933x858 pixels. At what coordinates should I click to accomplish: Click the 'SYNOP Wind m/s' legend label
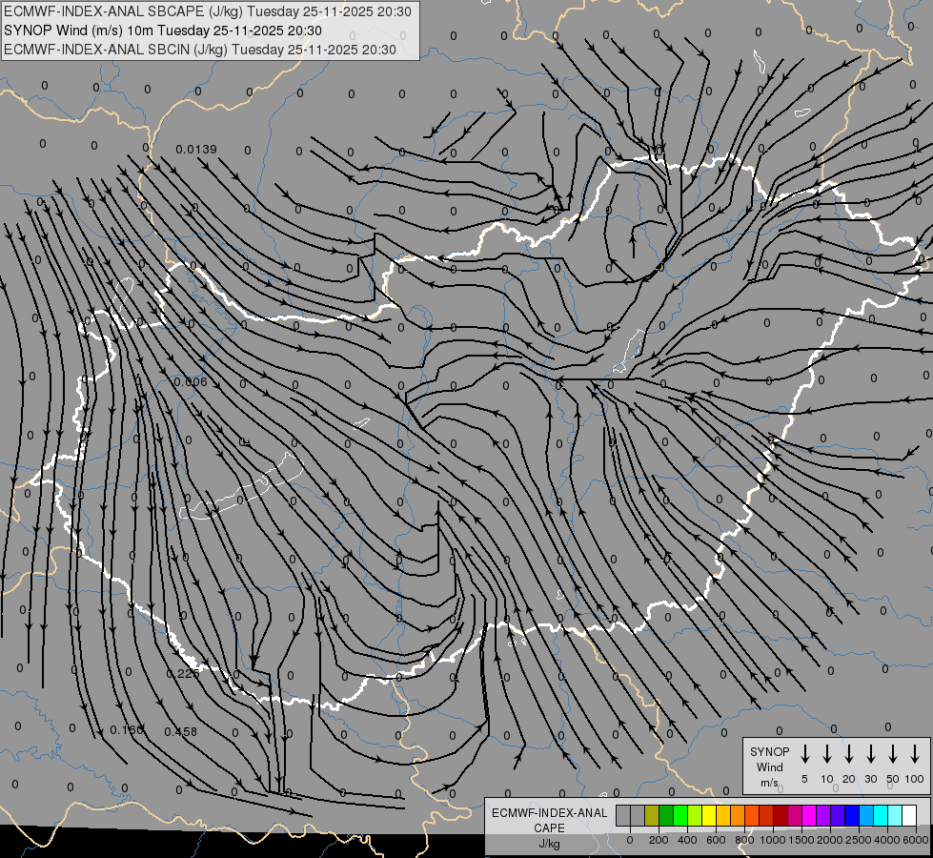769,766
